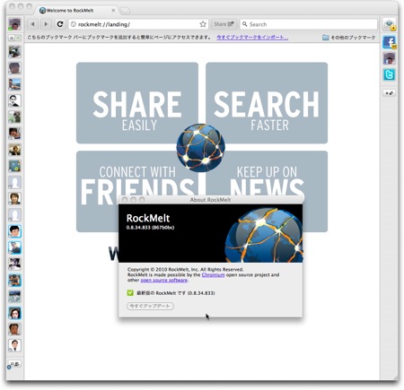Toggle the favorites star filter under your avatar

[x=12, y=38]
